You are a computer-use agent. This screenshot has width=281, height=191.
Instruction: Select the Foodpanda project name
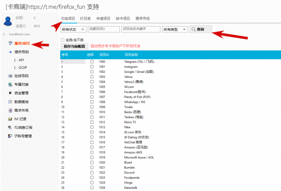tap(132, 178)
